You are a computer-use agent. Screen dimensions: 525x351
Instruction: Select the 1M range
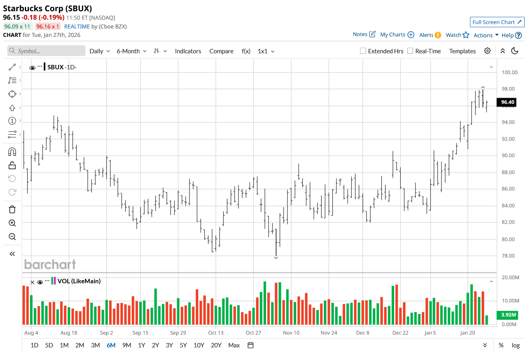[64, 345]
